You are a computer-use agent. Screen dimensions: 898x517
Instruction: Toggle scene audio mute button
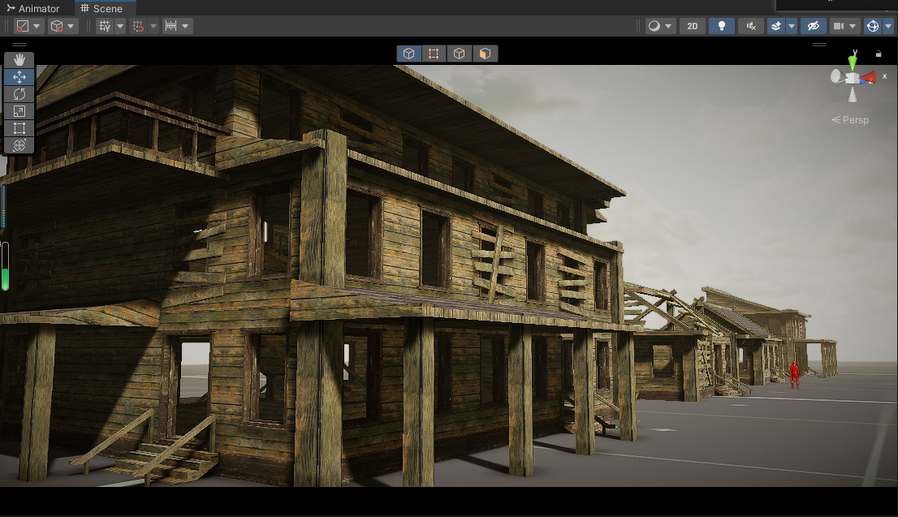751,26
